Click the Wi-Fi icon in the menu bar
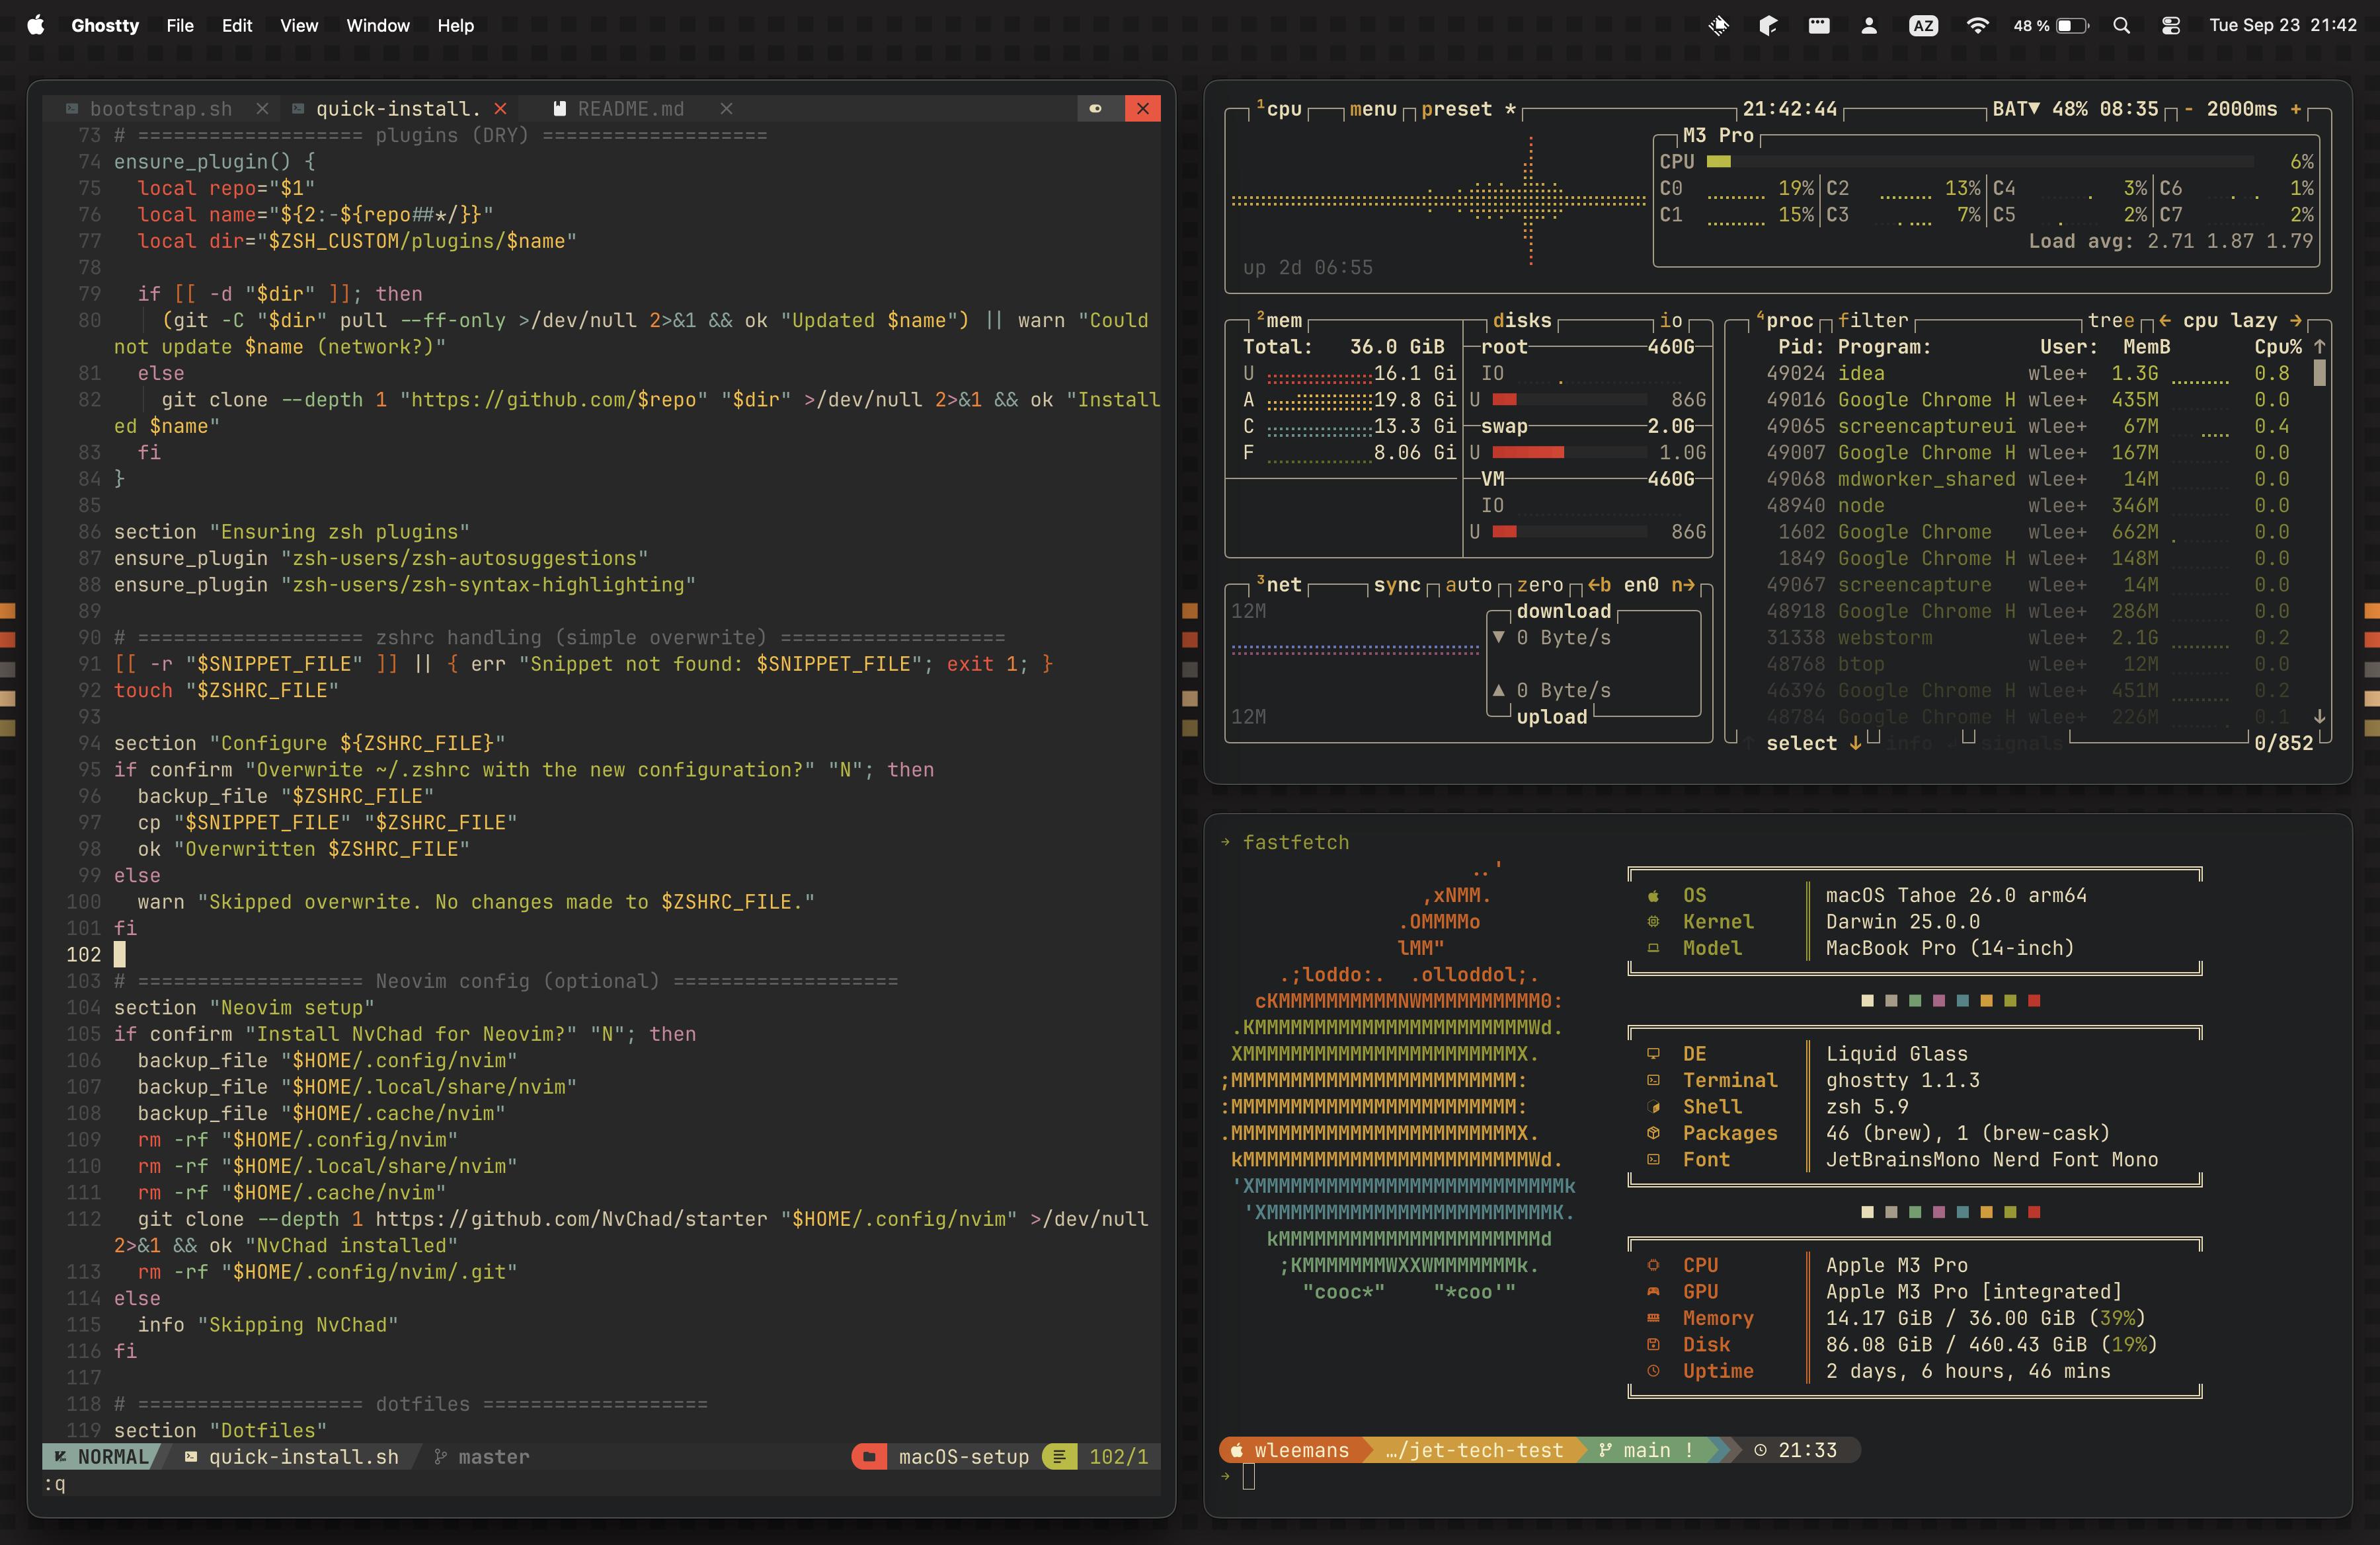This screenshot has height=1545, width=2380. 1977,25
